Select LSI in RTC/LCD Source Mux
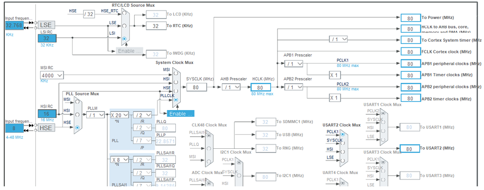 (x=124, y=38)
